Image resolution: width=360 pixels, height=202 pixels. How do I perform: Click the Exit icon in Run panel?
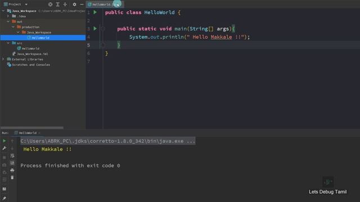(x=4, y=172)
